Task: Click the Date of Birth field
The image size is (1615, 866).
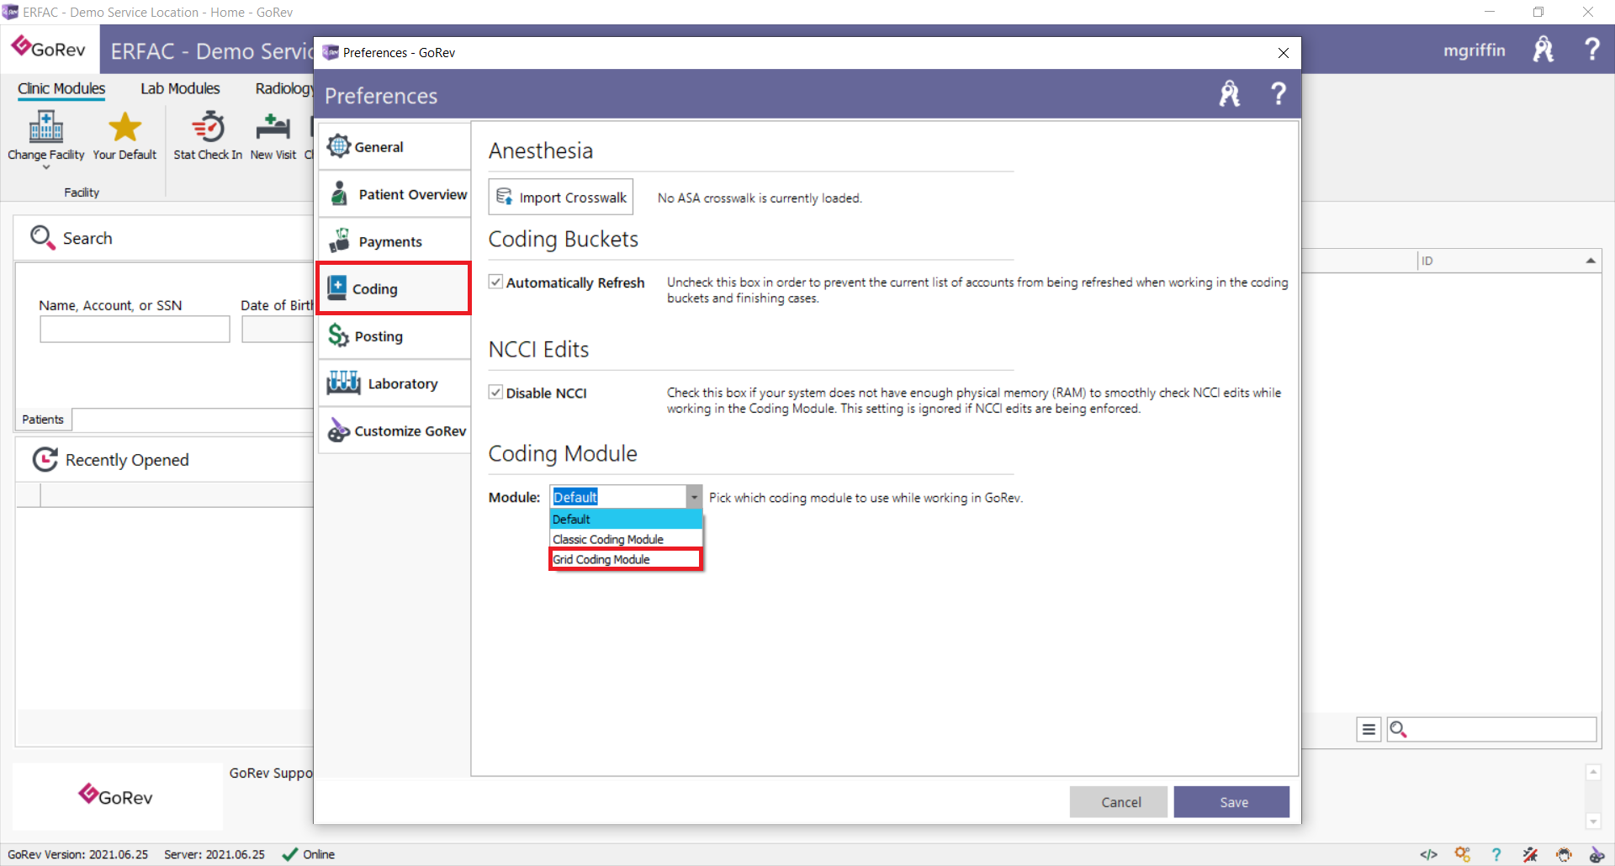Action: coord(278,329)
